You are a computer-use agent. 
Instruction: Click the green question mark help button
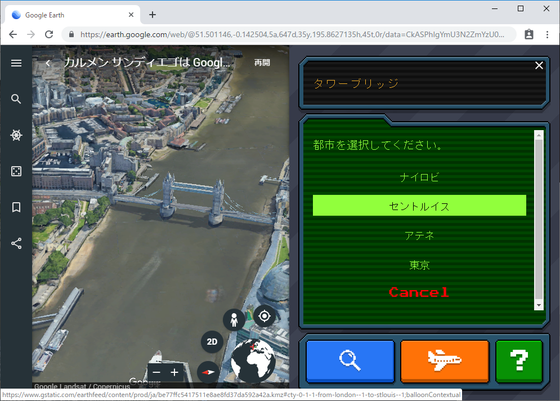(x=519, y=361)
